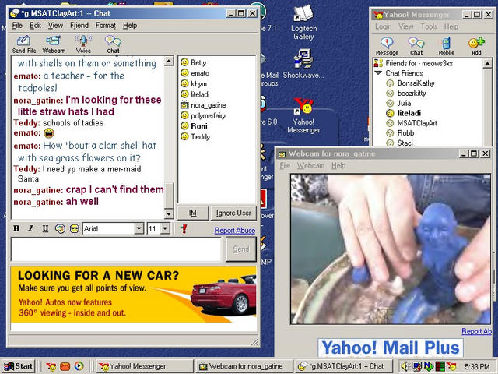The image size is (498, 374).
Task: Select MSATClayArt in friends list
Action: (417, 123)
